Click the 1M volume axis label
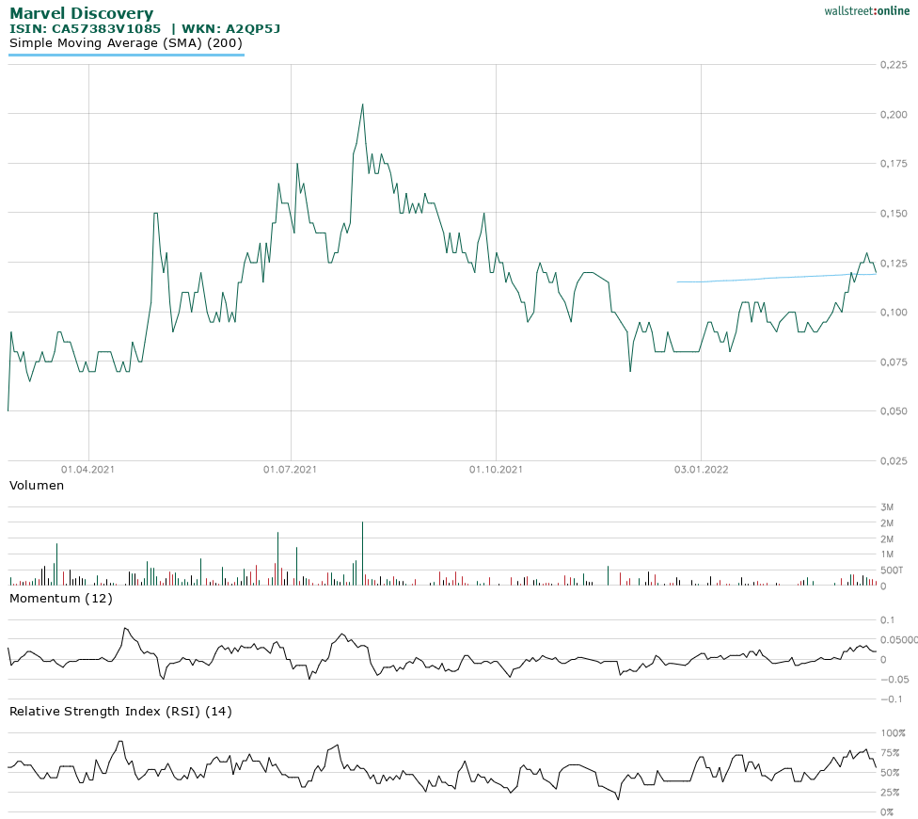This screenshot has width=918, height=819. point(887,554)
